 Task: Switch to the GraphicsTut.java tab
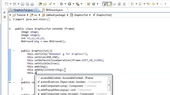point(23,10)
